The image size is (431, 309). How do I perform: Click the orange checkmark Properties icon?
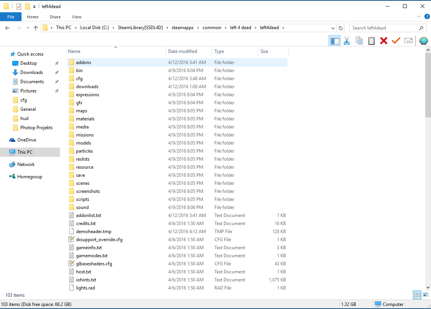tap(396, 41)
